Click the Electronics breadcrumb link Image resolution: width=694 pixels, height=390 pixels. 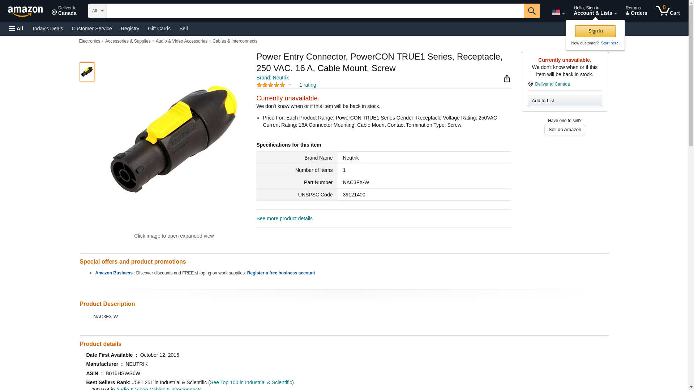[90, 41]
